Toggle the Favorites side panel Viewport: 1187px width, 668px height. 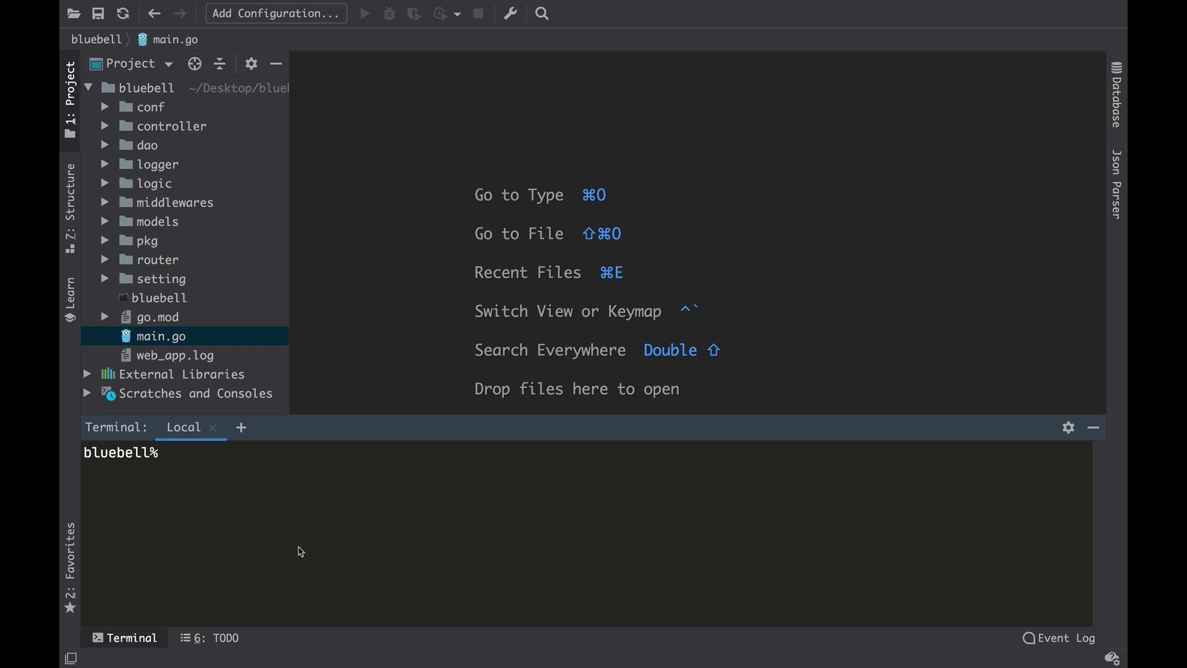(70, 567)
